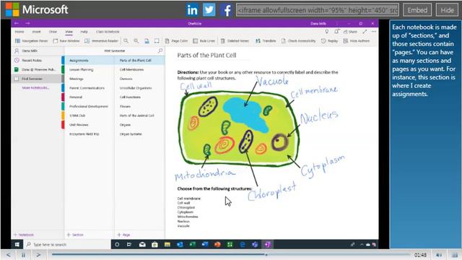
Task: Pause the video playback
Action: point(23,255)
